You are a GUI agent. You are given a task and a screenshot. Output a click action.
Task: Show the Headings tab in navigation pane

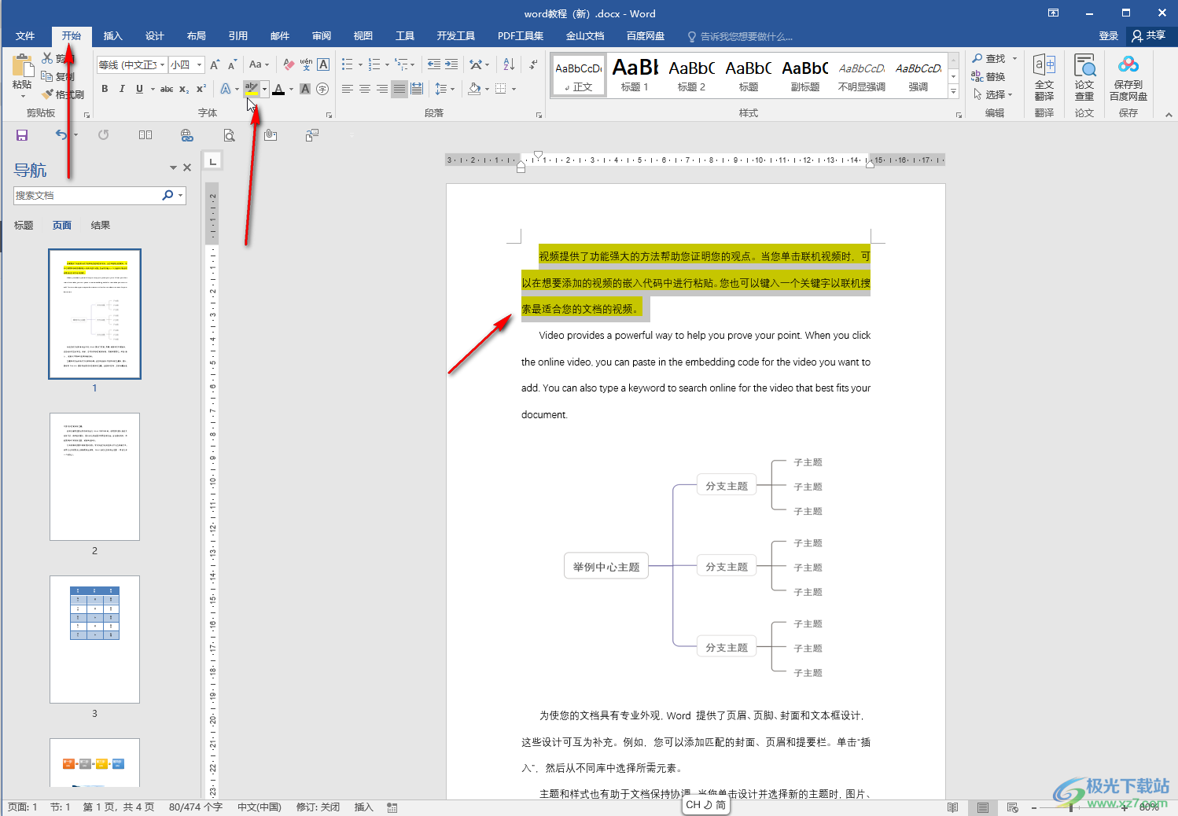[x=24, y=226]
